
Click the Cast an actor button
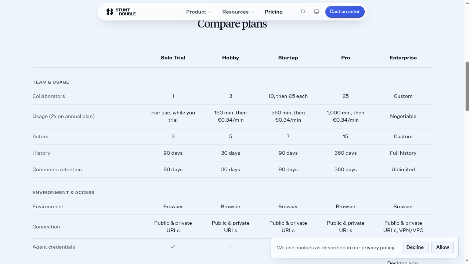click(x=345, y=12)
